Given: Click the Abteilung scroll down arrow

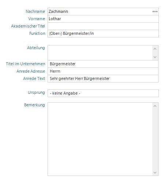Looking at the screenshot, I should click(x=155, y=57).
